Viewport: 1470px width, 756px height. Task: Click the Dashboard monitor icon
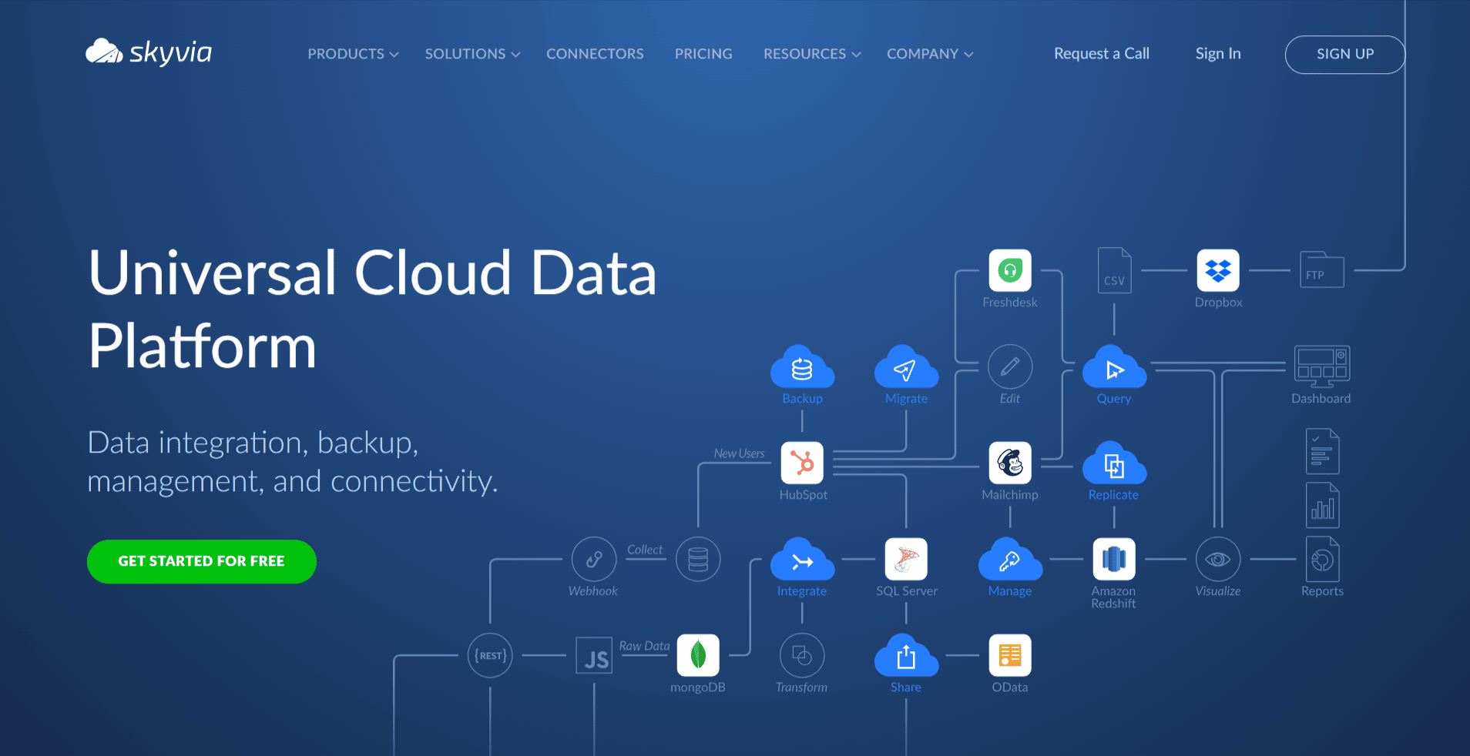[x=1322, y=366]
